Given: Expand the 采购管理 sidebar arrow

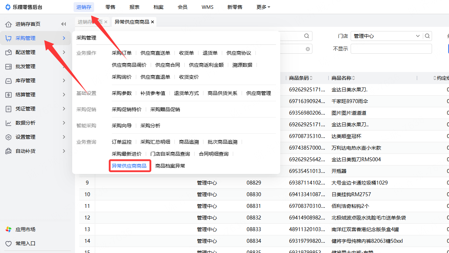Looking at the screenshot, I should [x=64, y=38].
